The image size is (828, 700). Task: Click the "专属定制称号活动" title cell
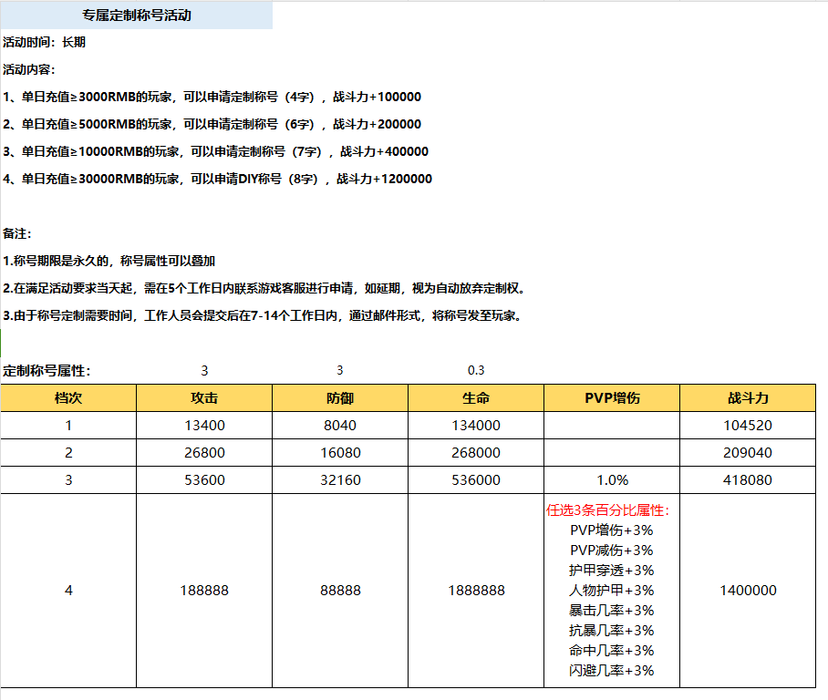click(x=136, y=15)
